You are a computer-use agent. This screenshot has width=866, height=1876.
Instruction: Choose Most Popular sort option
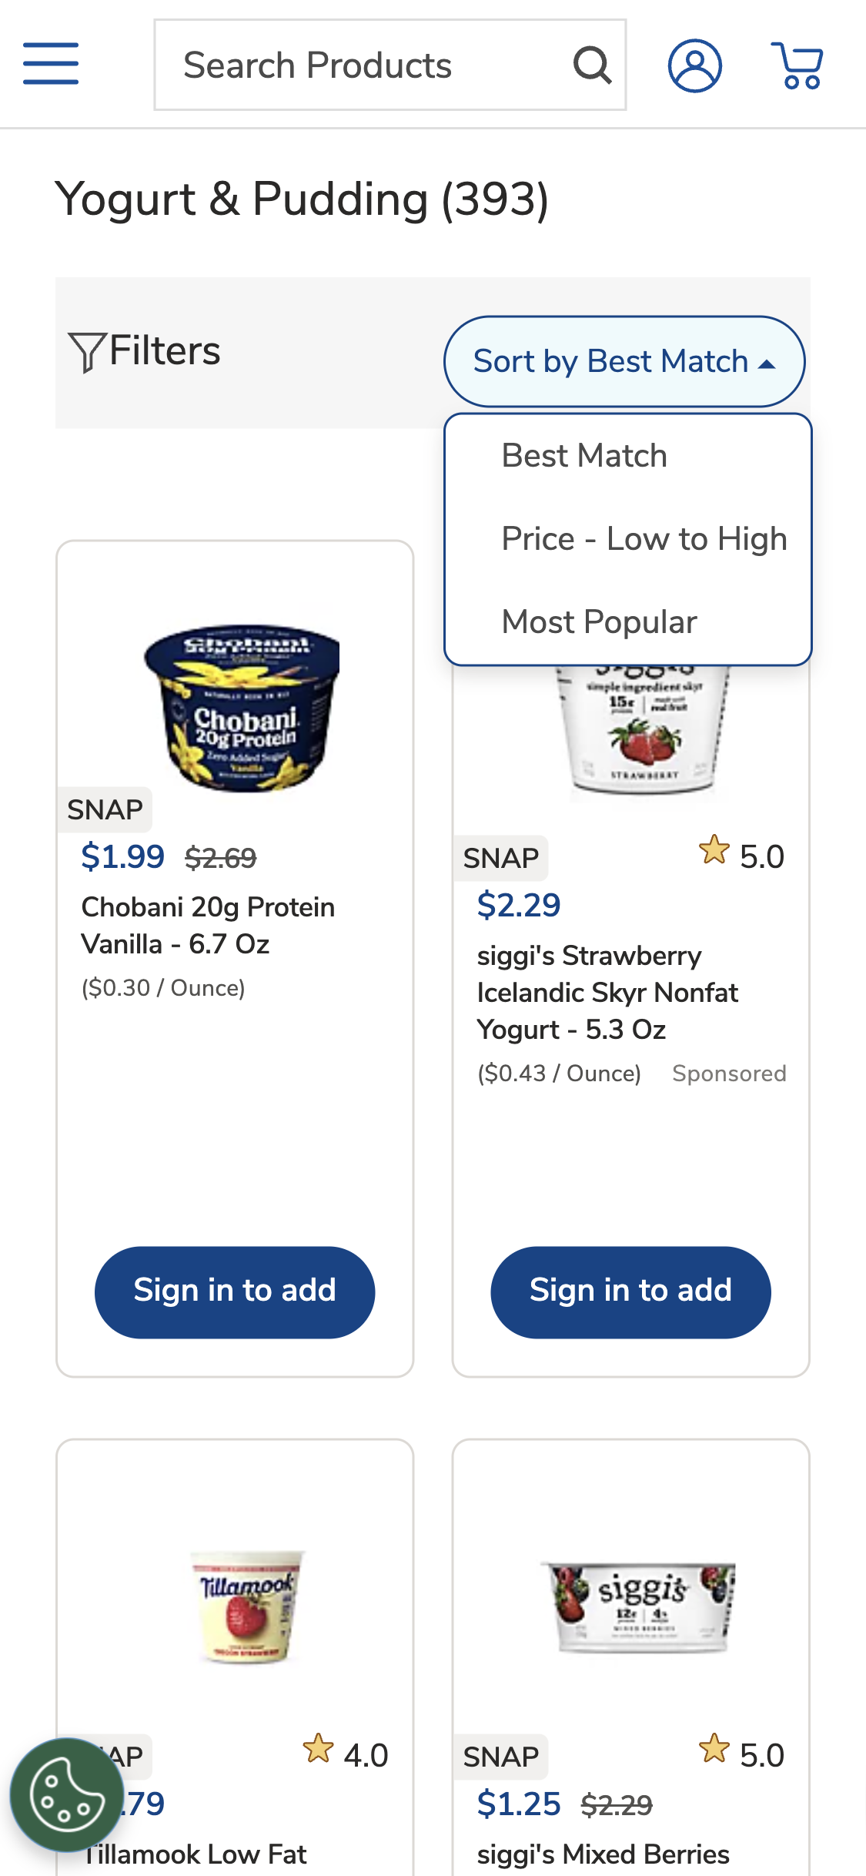coord(599,622)
